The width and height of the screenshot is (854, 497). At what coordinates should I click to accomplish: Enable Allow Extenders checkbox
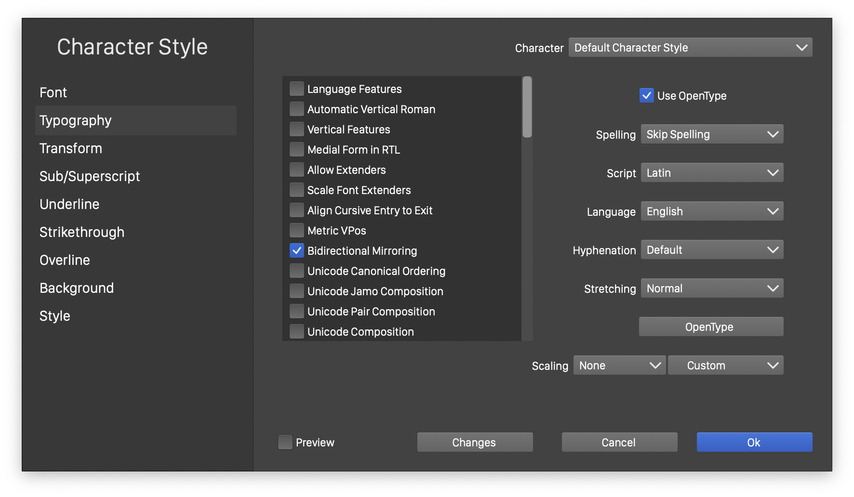297,170
